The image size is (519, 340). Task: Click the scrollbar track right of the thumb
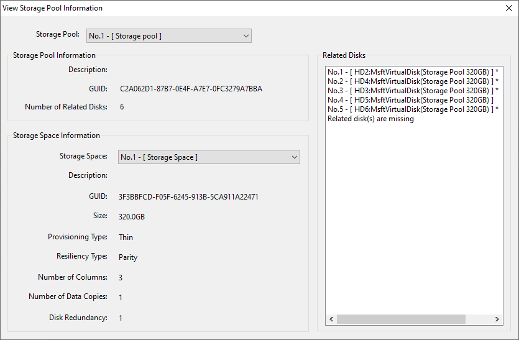point(479,319)
